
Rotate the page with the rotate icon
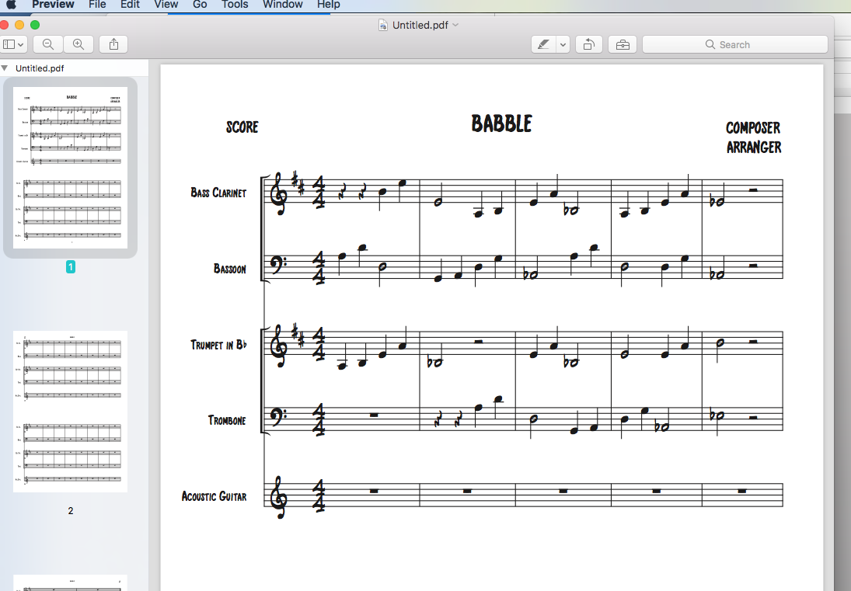click(589, 45)
